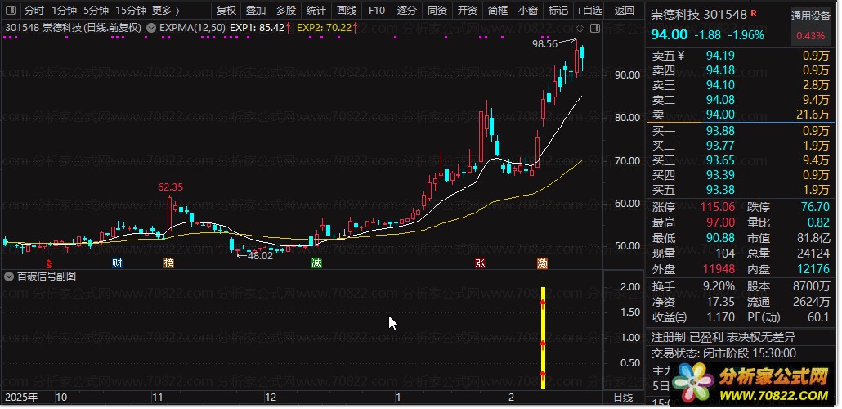The image size is (842, 409).
Task: Click the 复权 toolbar button
Action: click(x=226, y=10)
